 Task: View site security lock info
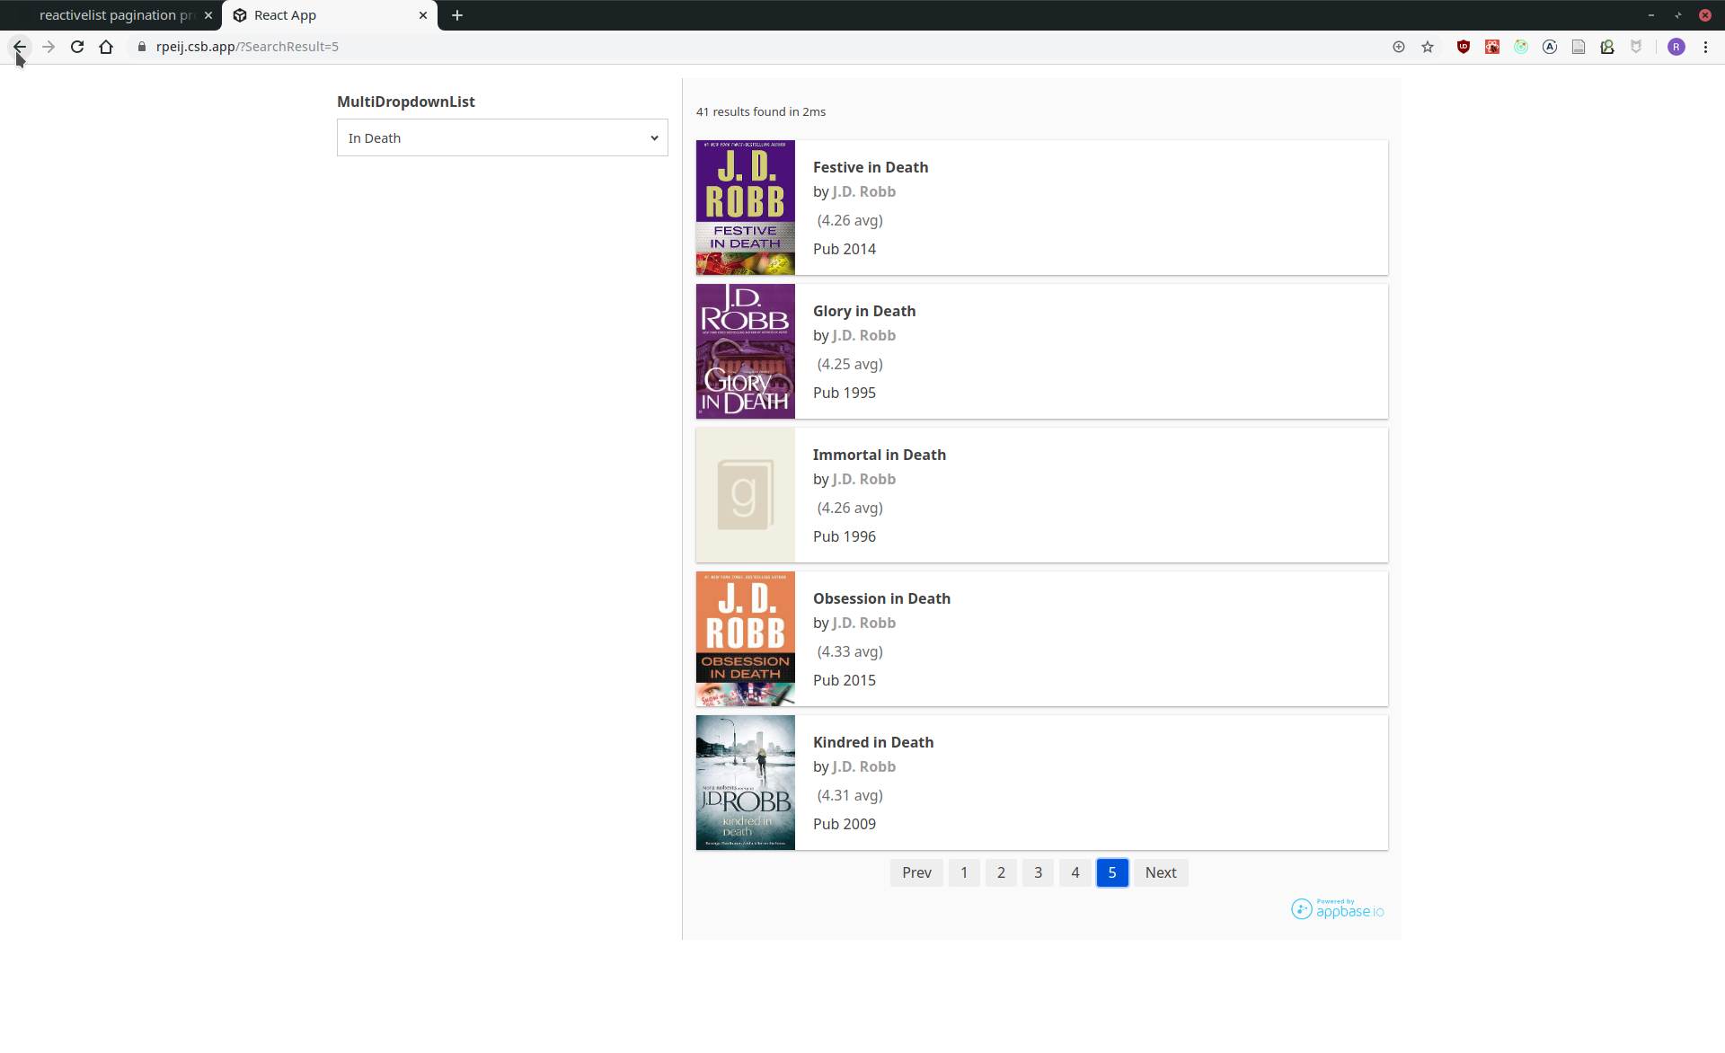point(142,47)
